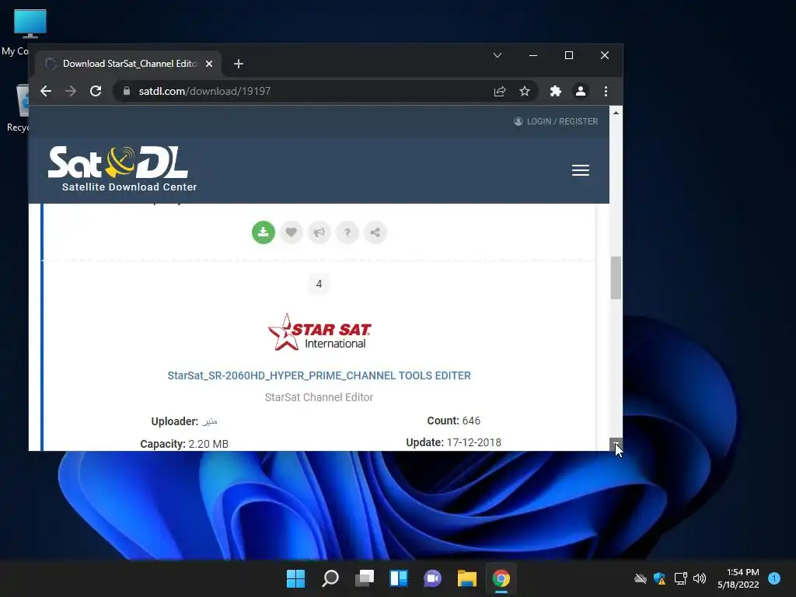
Task: Click the Chrome taskbar icon
Action: [x=501, y=578]
